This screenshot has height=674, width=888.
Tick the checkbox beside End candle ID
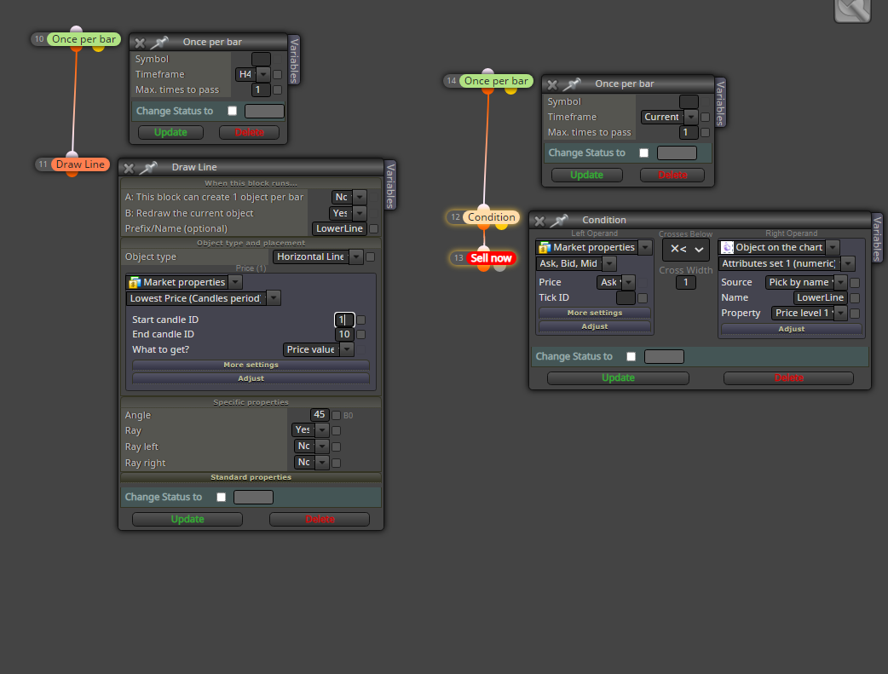pyautogui.click(x=361, y=335)
